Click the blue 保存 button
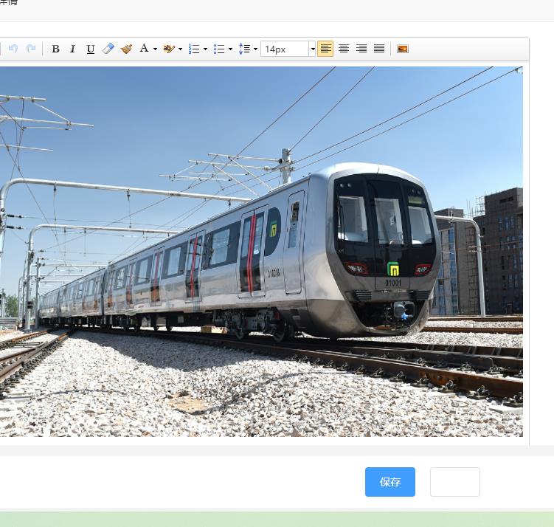554x527 pixels. tap(389, 482)
